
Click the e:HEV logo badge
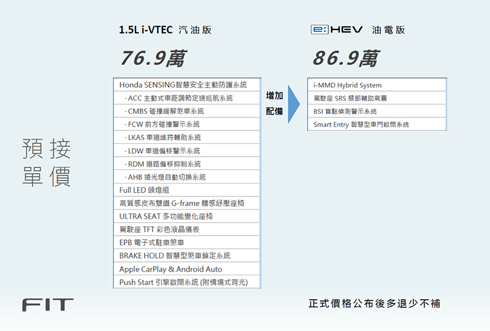(336, 29)
